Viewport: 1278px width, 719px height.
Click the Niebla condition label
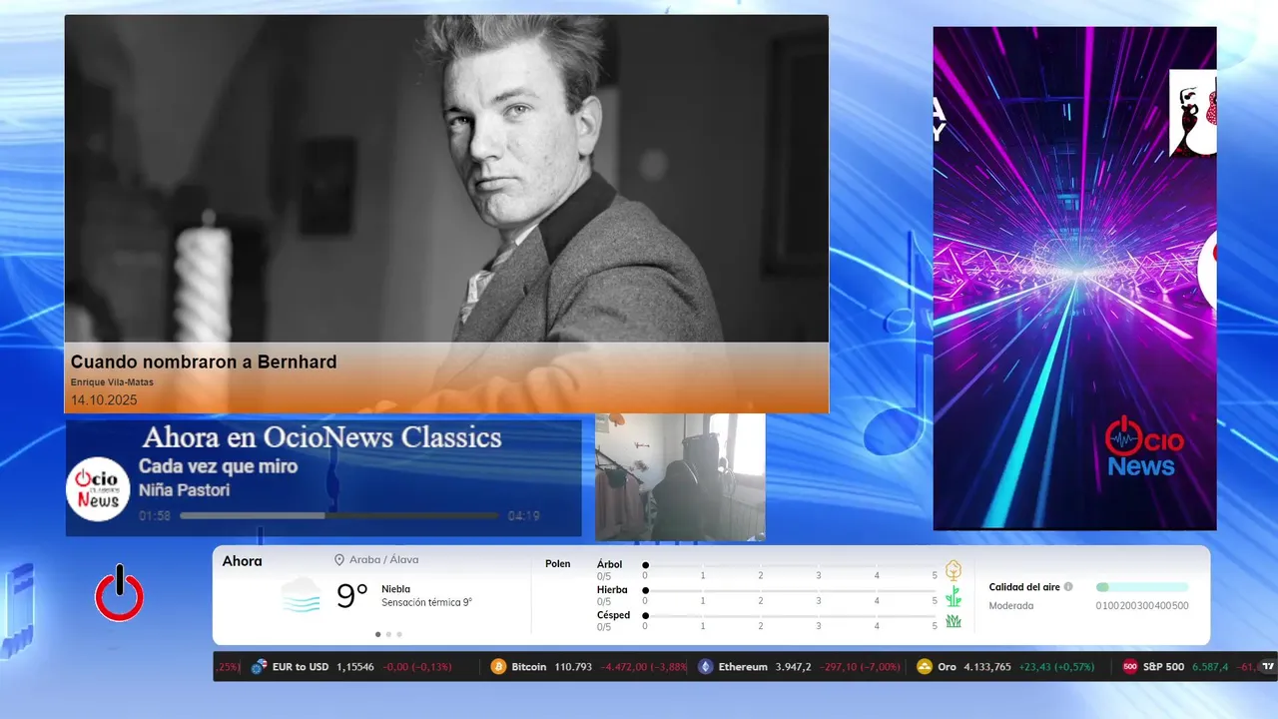click(395, 589)
